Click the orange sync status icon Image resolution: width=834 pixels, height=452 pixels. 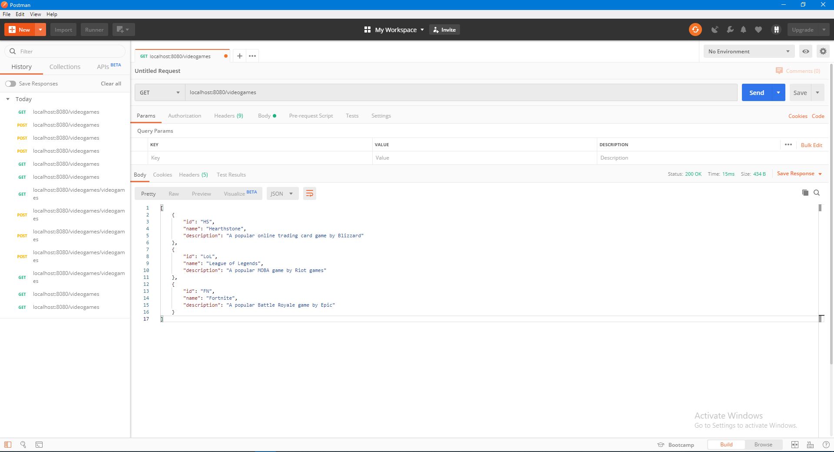tap(695, 29)
